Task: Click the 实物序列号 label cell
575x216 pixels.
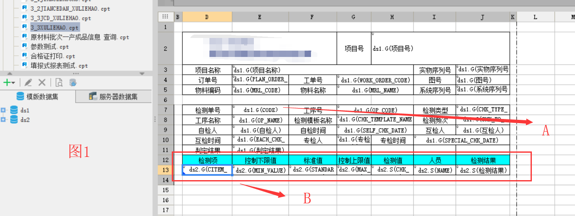Action: (x=435, y=70)
